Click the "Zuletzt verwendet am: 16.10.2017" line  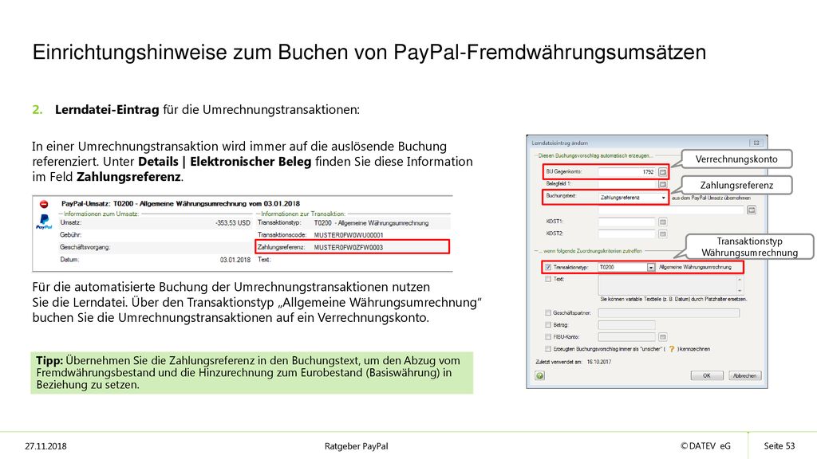click(x=574, y=362)
